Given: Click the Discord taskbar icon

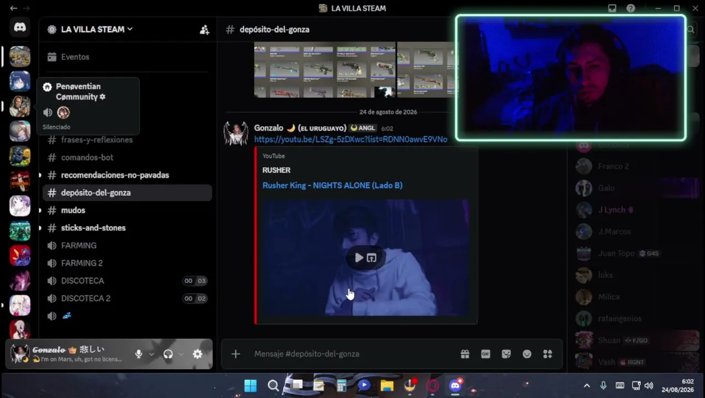Looking at the screenshot, I should pyautogui.click(x=456, y=385).
